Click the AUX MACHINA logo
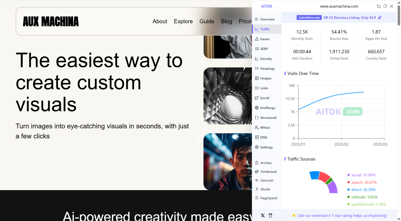Viewport: 401px width, 221px height. tap(50, 22)
